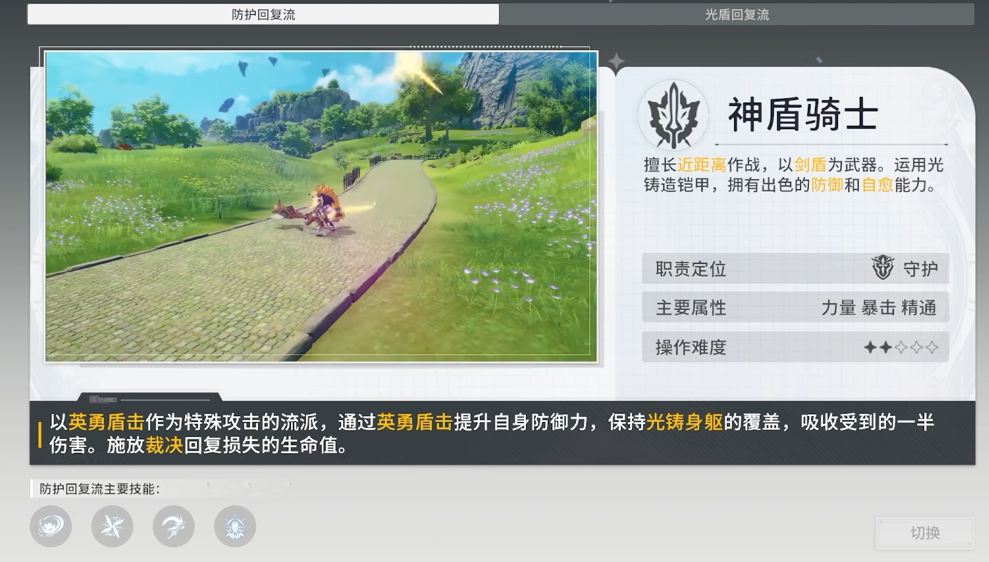Click the sparkle ornament above the class panel
Image resolution: width=989 pixels, height=562 pixels.
click(615, 61)
